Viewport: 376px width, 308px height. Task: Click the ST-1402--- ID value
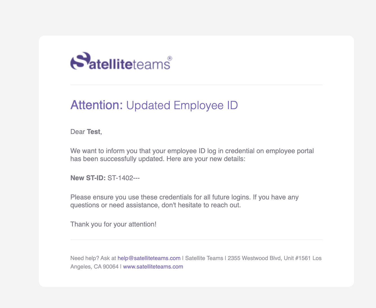tap(124, 178)
